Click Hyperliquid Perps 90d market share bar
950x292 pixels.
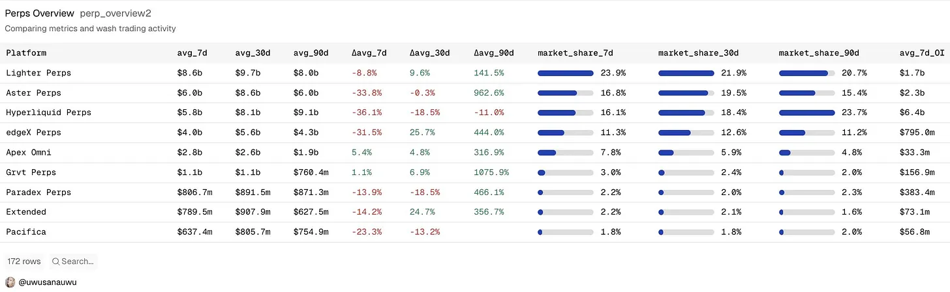(806, 113)
